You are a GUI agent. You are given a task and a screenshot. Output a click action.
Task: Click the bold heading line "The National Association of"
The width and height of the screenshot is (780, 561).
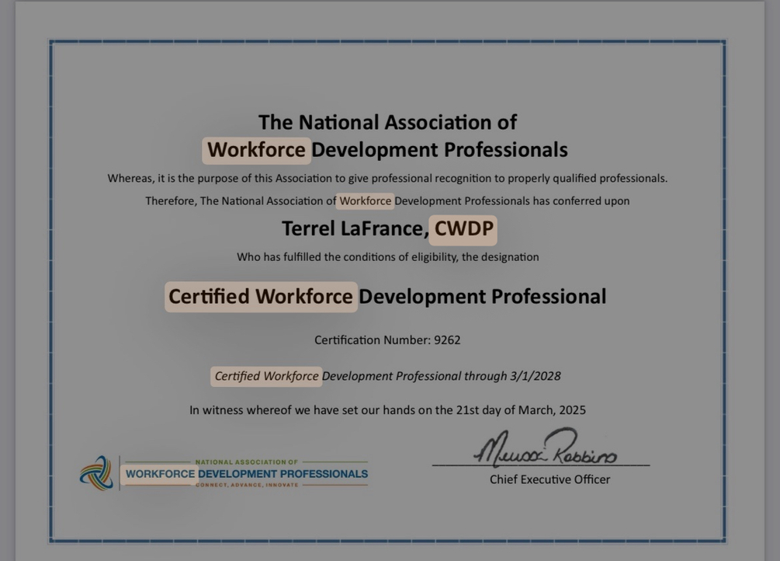387,123
